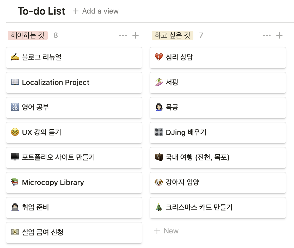Open the 실업 급여 신청 card

(x=74, y=233)
